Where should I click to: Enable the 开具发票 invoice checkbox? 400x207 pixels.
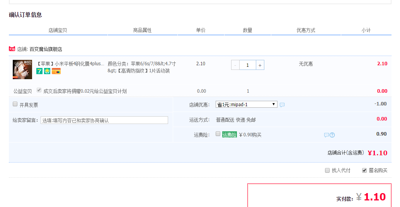pos(15,104)
